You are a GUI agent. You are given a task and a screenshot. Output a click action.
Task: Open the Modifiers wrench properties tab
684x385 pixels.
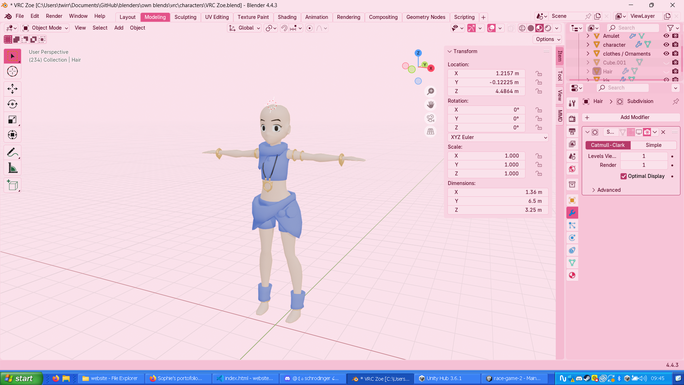[x=572, y=213]
